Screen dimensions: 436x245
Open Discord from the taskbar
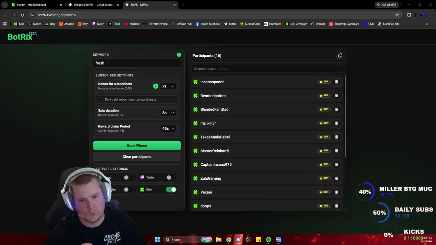pyautogui.click(x=238, y=240)
